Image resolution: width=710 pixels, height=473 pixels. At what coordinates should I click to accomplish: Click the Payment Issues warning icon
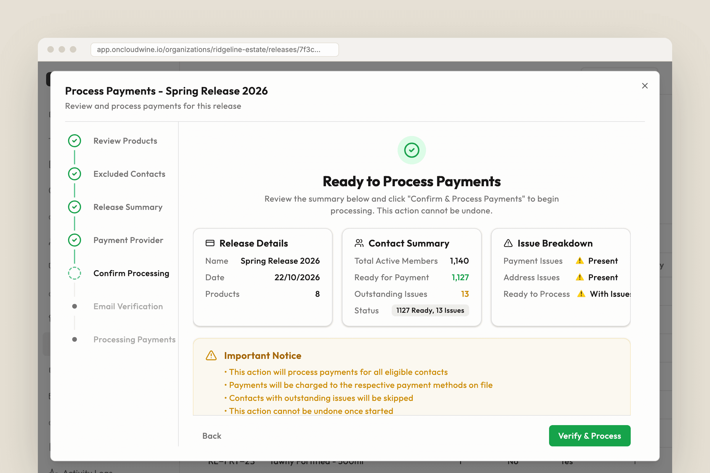pos(580,261)
